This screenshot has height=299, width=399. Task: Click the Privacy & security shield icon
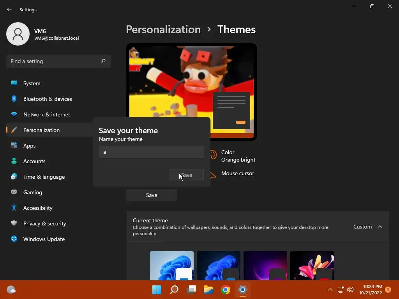pyautogui.click(x=14, y=223)
